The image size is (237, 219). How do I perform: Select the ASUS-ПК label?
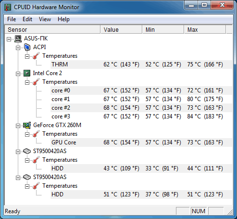point(36,39)
